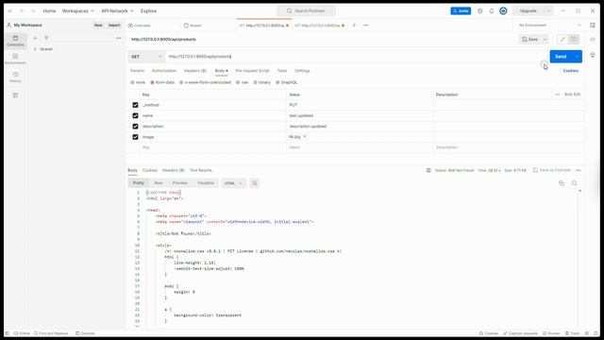Switch to the Tests tab

(282, 71)
